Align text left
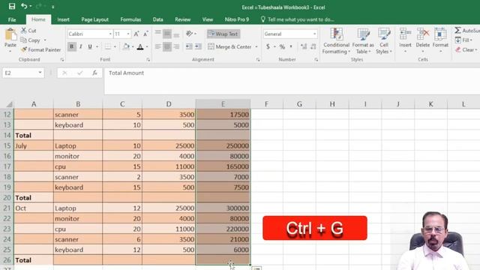Screen dimensions: 480x270 (158, 46)
